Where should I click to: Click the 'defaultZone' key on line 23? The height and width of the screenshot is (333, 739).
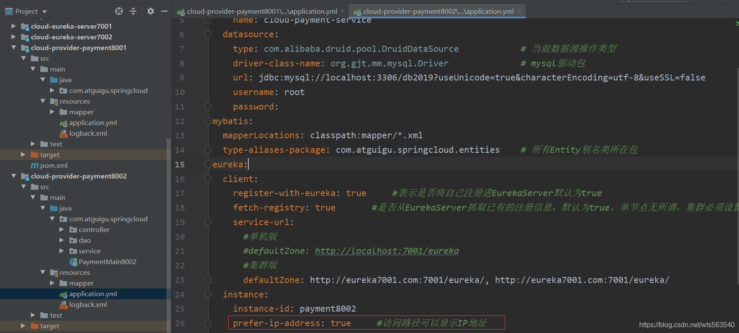[271, 280]
